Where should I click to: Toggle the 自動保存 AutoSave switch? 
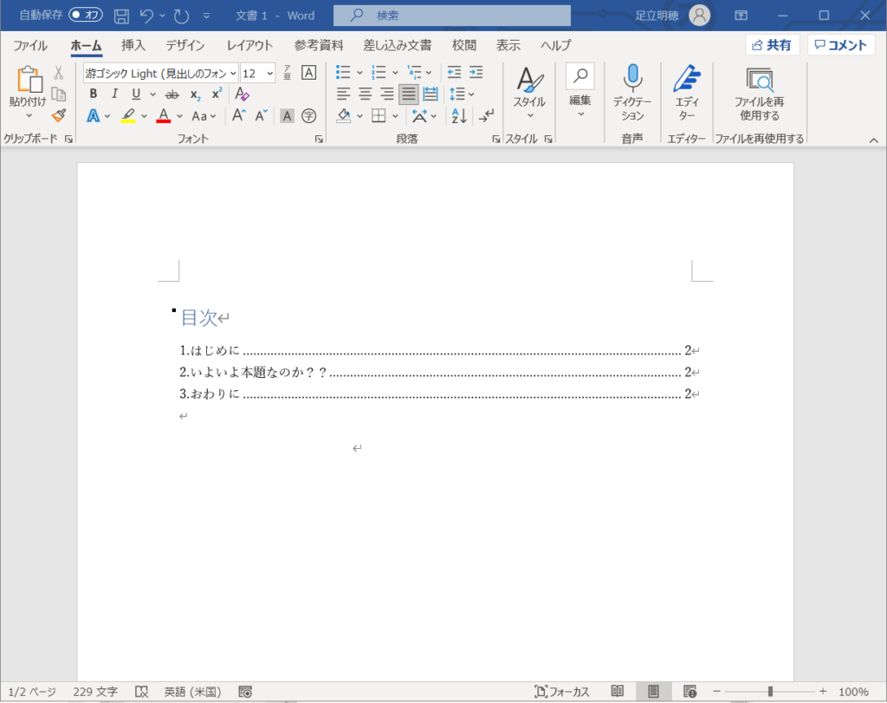click(86, 16)
